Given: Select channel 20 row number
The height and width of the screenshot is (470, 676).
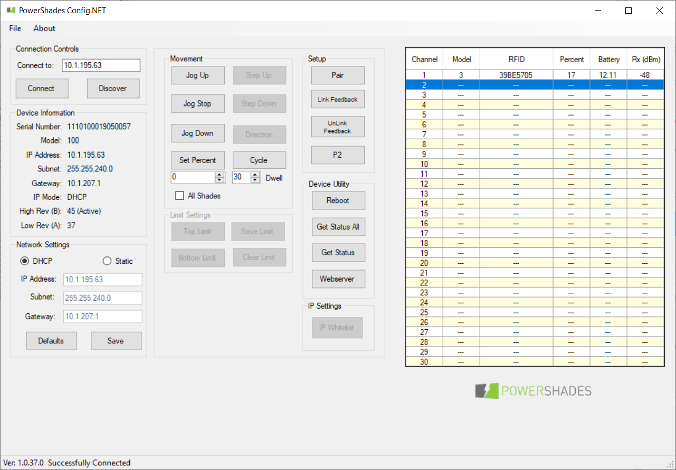Looking at the screenshot, I should (425, 263).
